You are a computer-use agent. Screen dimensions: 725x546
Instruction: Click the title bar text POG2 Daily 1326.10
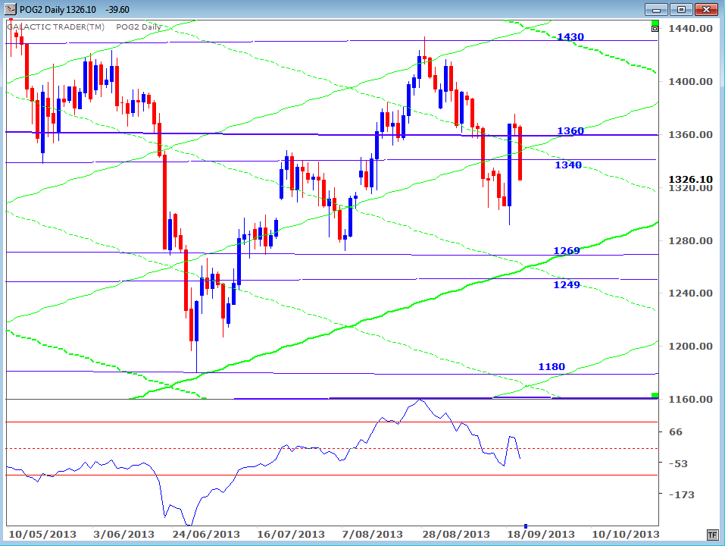58,9
